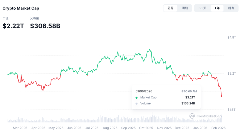Select the 所有 time range
Image resolution: width=240 pixels, height=133 pixels.
231,8
